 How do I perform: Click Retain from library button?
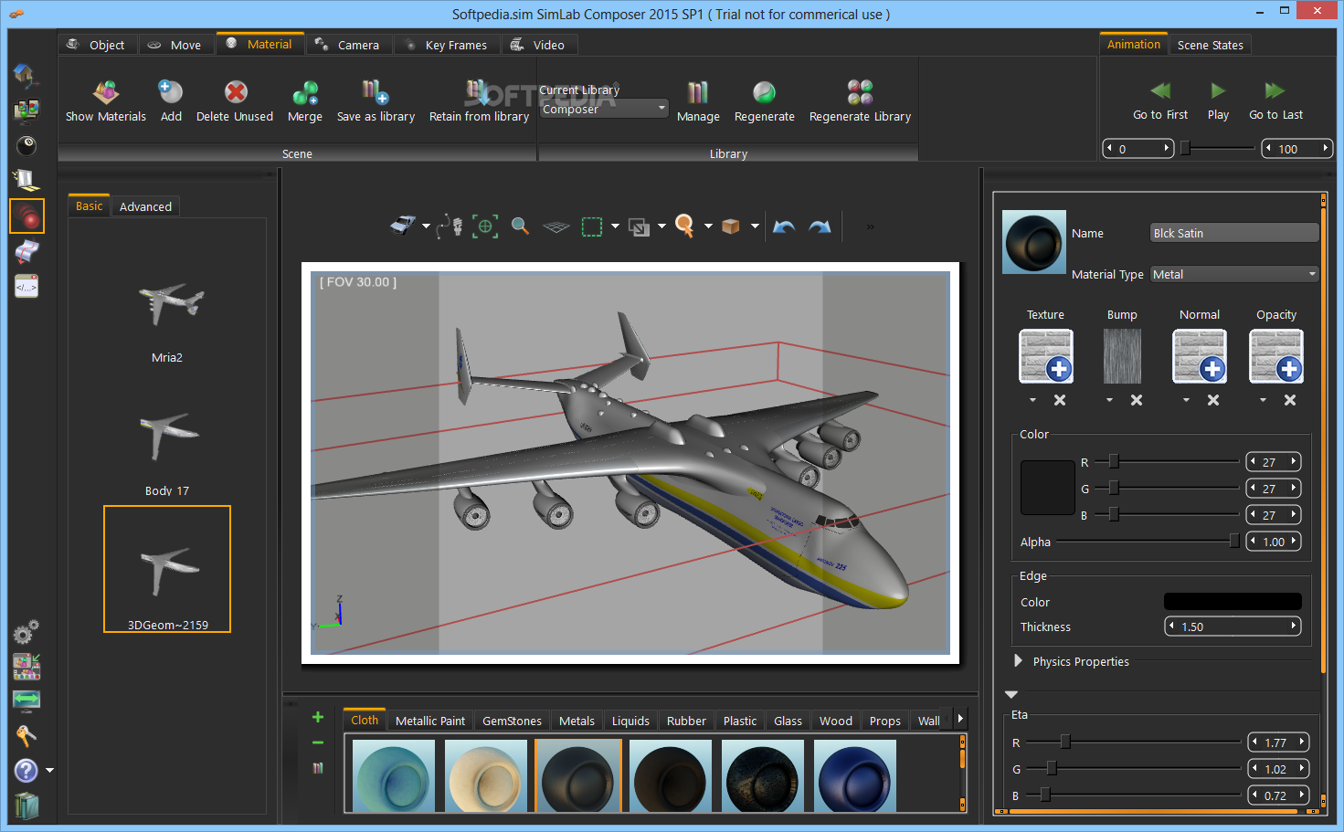(x=479, y=100)
